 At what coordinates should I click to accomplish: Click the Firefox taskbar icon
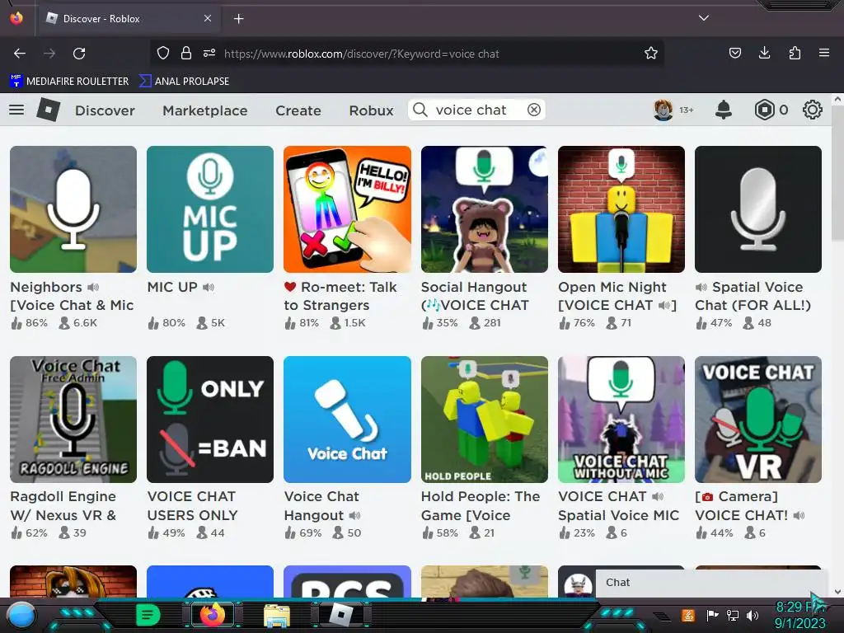tap(212, 615)
